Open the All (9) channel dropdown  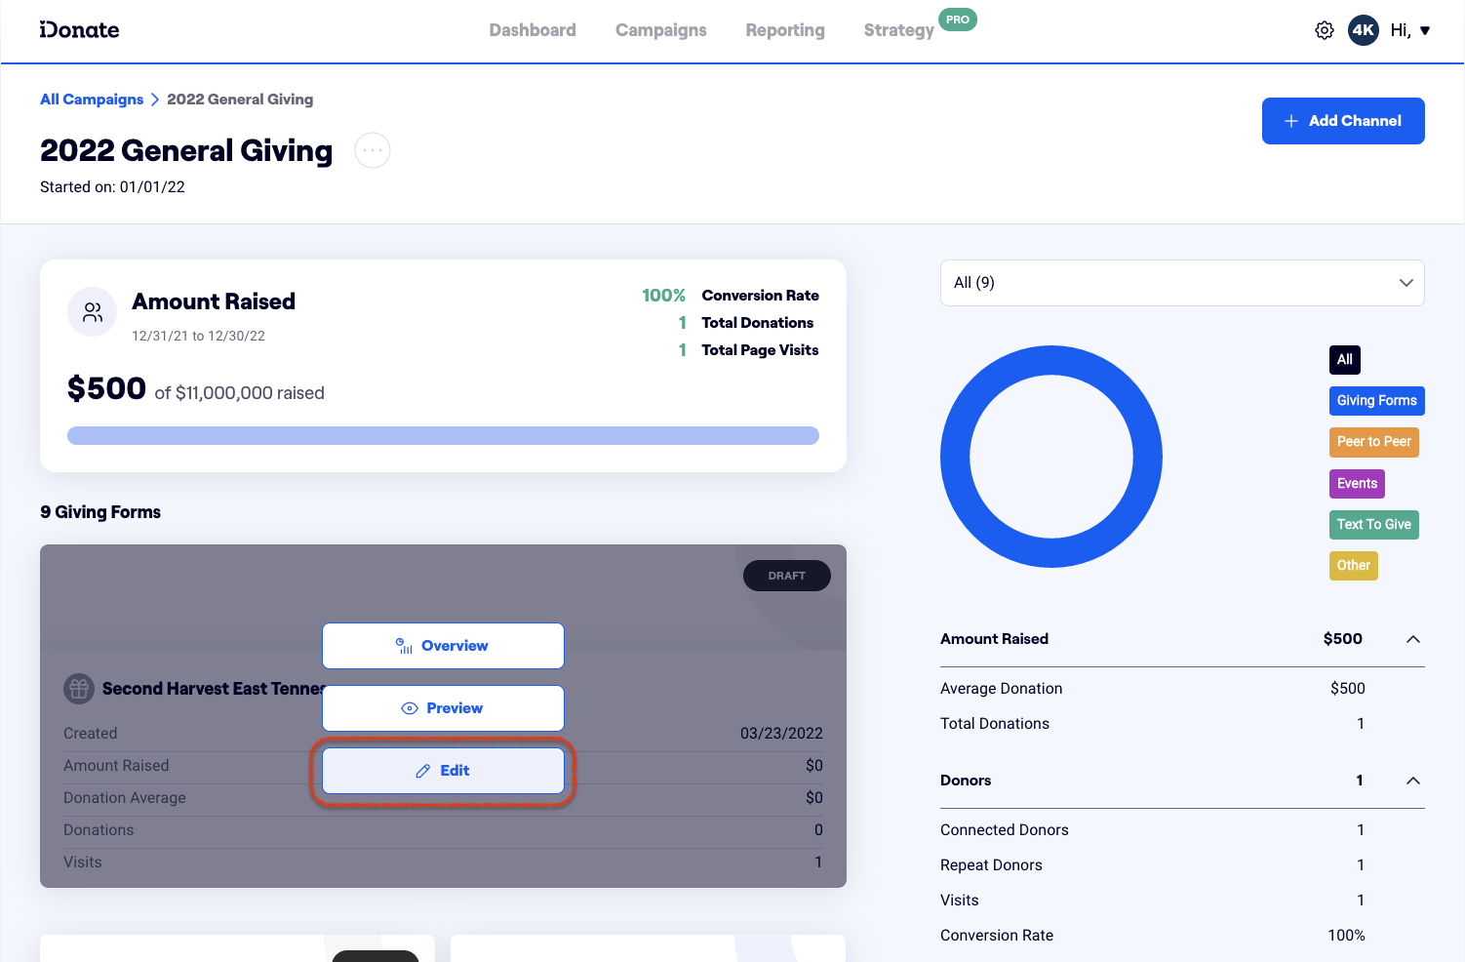point(1182,283)
